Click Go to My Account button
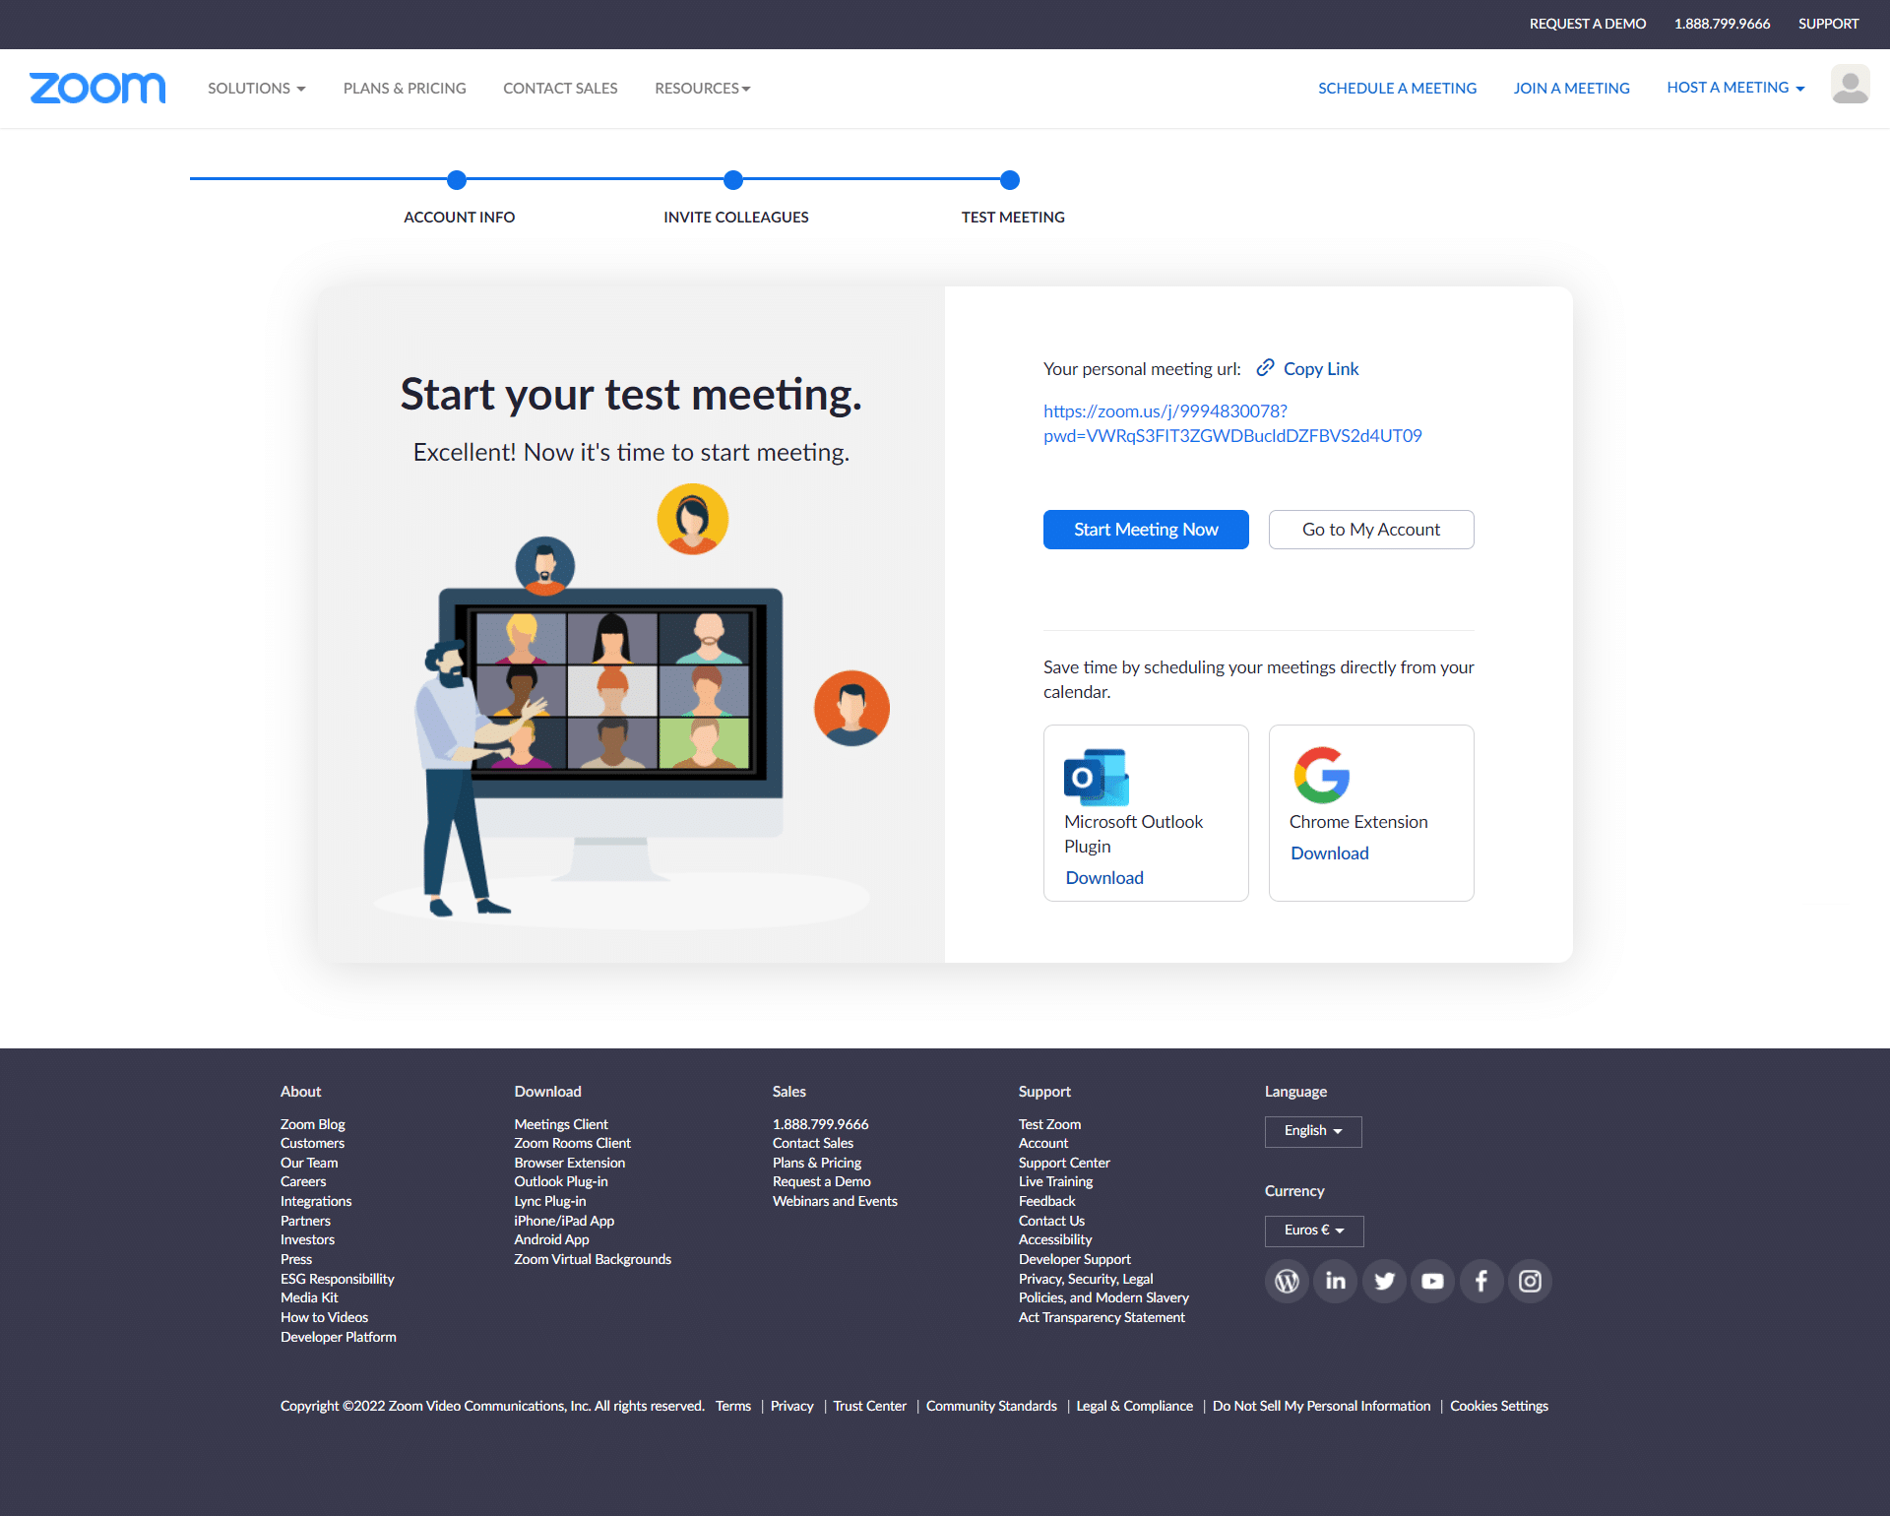The height and width of the screenshot is (1516, 1890). tap(1369, 528)
